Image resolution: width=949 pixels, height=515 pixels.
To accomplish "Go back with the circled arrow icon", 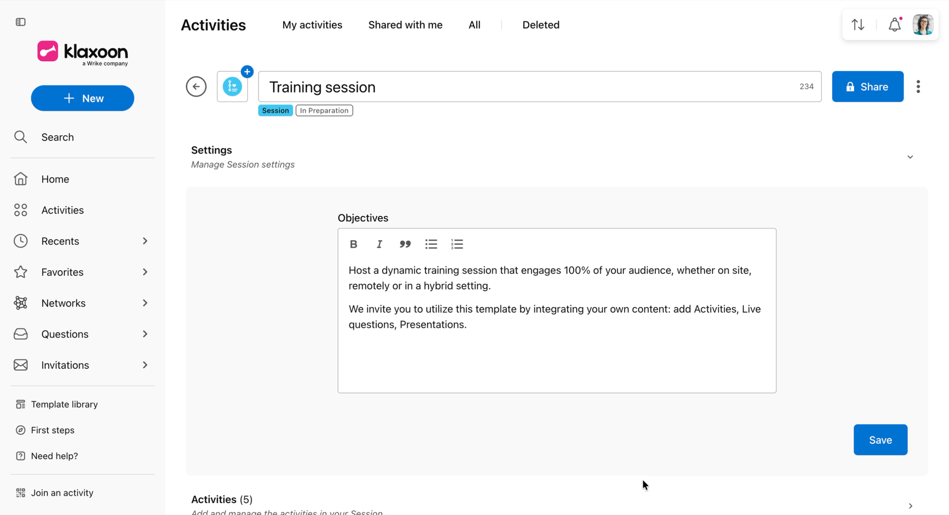I will [196, 87].
